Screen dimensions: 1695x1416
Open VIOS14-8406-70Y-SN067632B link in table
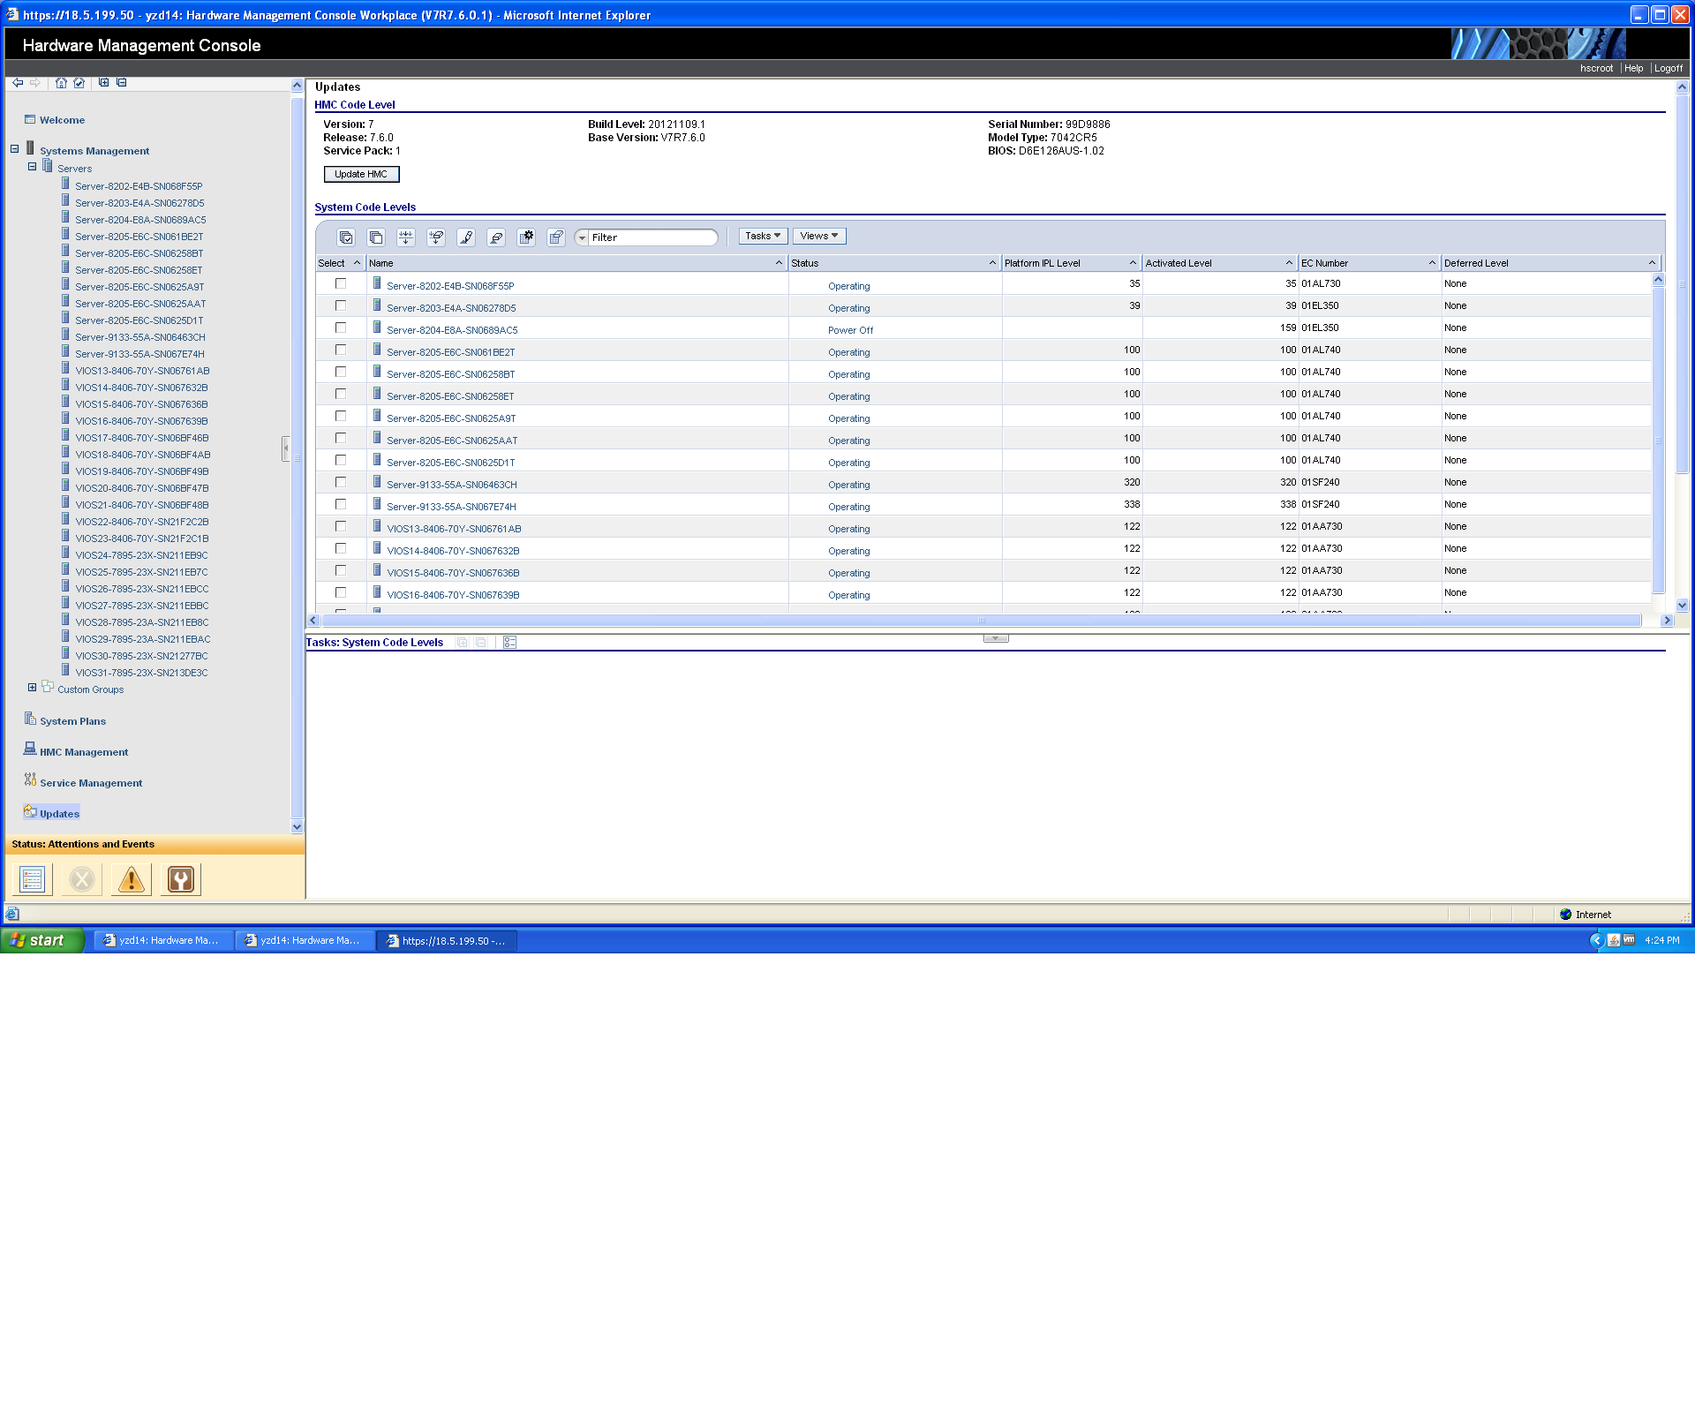(453, 552)
